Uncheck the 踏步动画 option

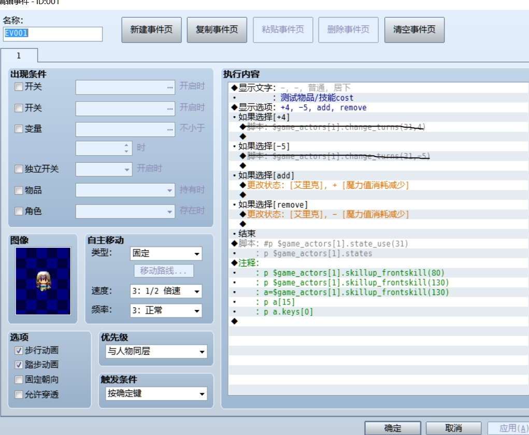coord(19,365)
